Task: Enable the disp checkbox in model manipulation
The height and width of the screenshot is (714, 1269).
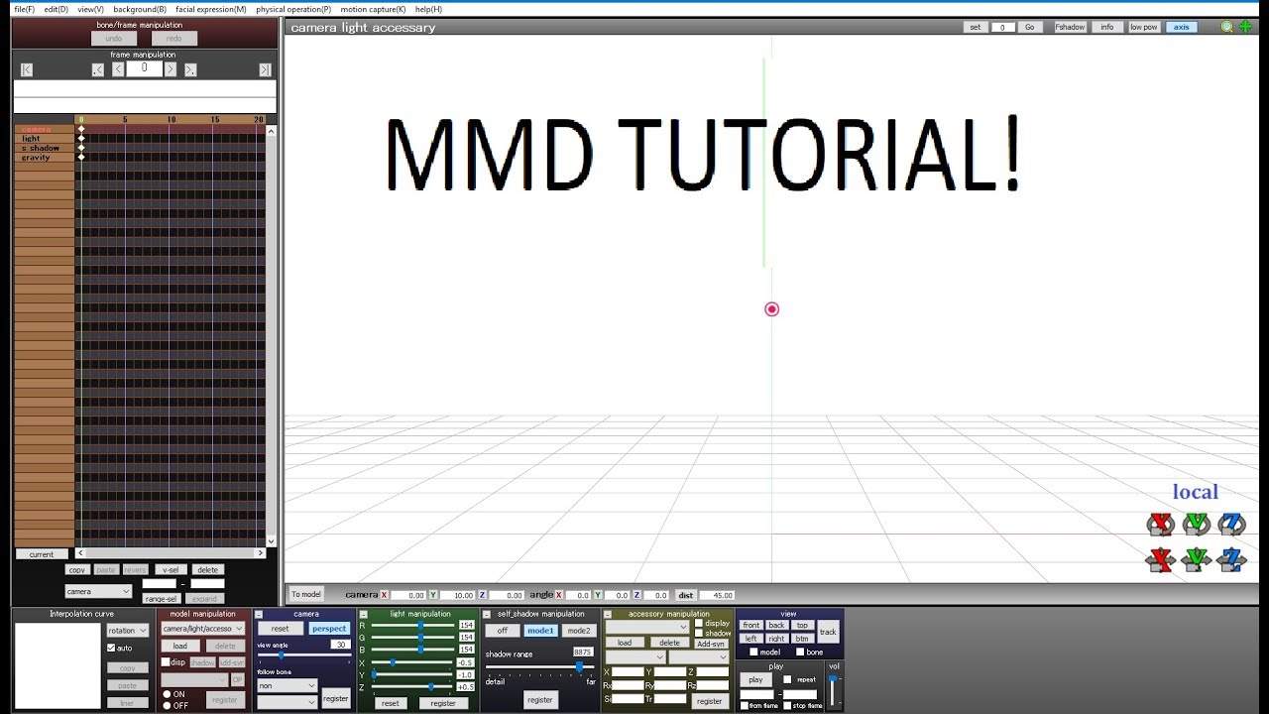Action: click(x=166, y=661)
